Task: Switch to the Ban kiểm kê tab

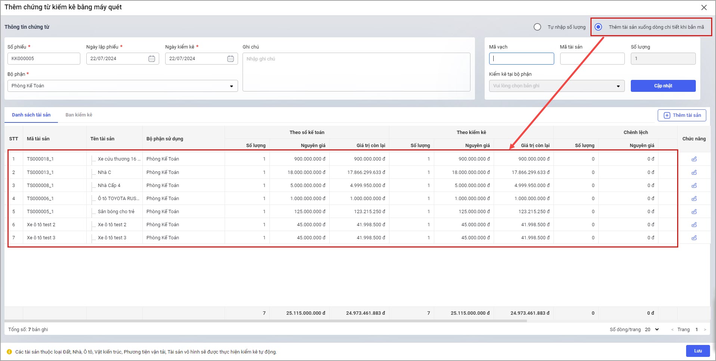Action: pyautogui.click(x=79, y=115)
